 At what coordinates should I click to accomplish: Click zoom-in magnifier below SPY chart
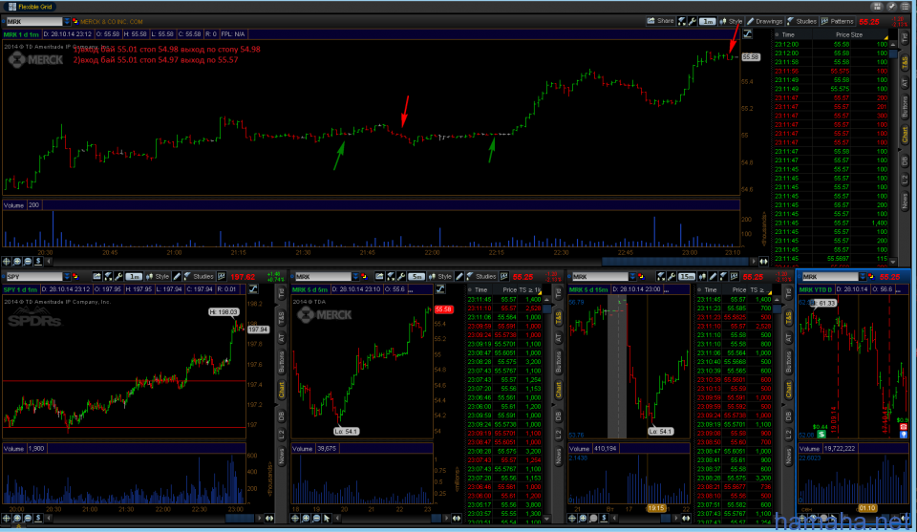pyautogui.click(x=17, y=518)
